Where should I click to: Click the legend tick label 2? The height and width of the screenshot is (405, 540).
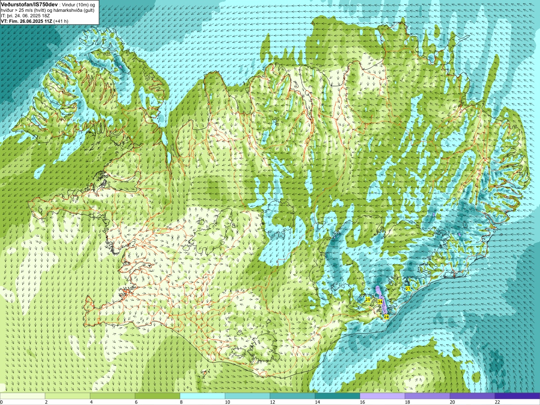(x=46, y=402)
